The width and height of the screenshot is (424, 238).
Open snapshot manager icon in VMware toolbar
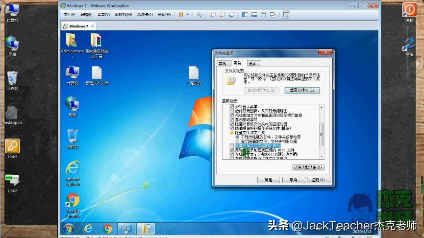pyautogui.click(x=232, y=15)
